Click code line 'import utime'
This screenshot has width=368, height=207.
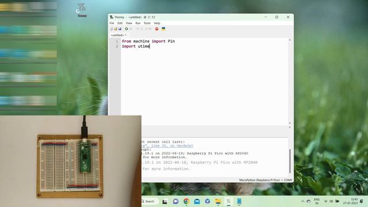[136, 46]
